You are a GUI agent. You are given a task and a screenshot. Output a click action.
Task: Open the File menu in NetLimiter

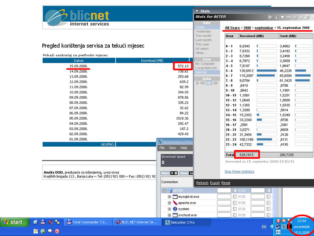(162, 148)
